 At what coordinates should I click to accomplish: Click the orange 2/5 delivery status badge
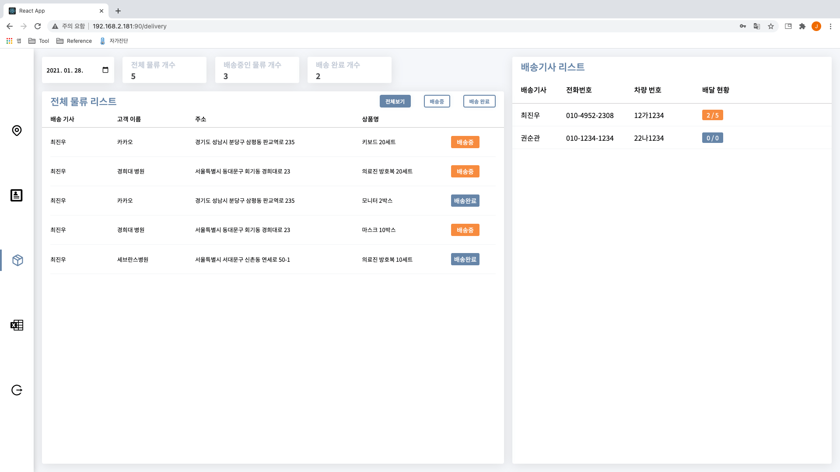click(712, 115)
